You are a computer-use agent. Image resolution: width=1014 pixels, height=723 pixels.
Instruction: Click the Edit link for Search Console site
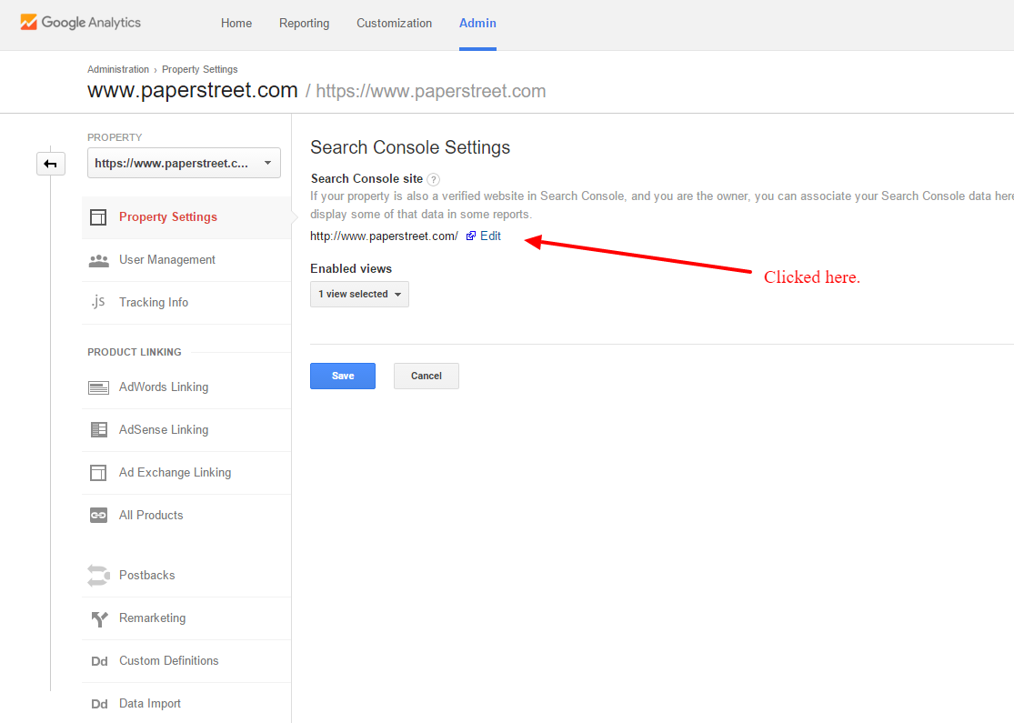tap(490, 236)
